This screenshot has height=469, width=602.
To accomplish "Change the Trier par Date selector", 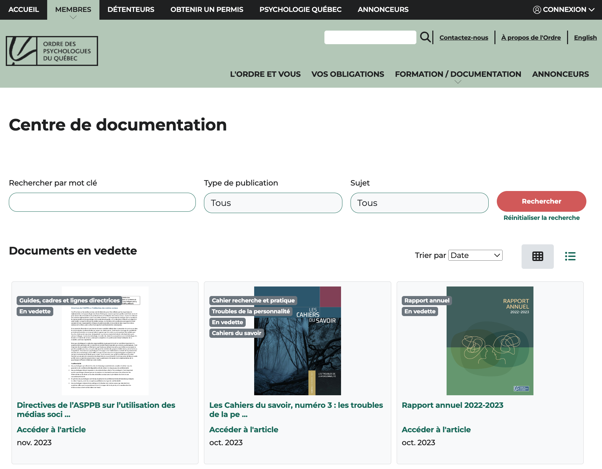I will pos(475,255).
